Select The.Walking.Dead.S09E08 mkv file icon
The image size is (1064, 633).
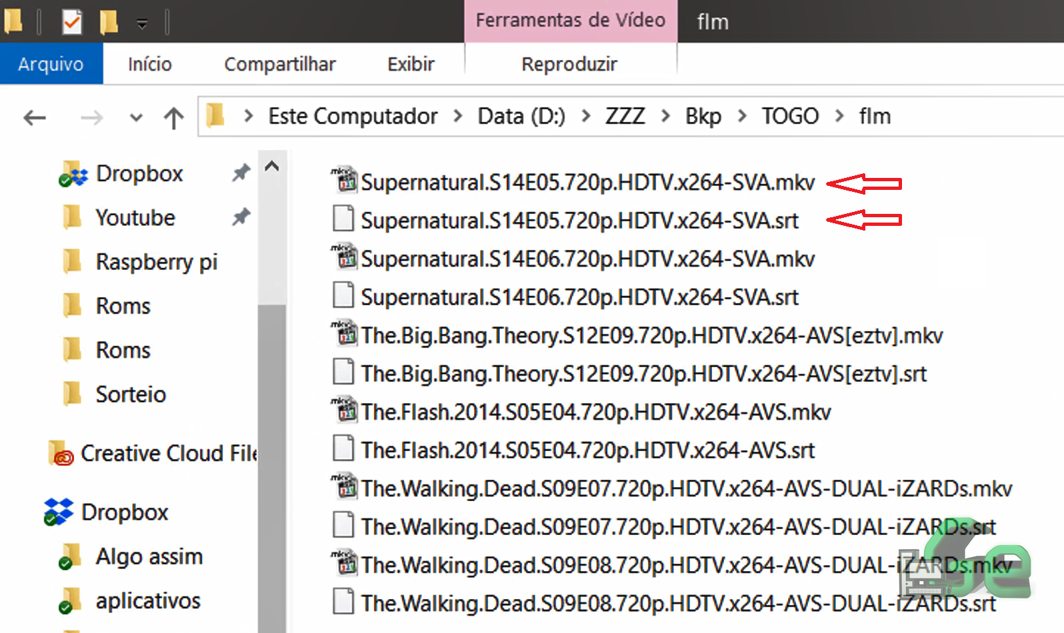344,563
